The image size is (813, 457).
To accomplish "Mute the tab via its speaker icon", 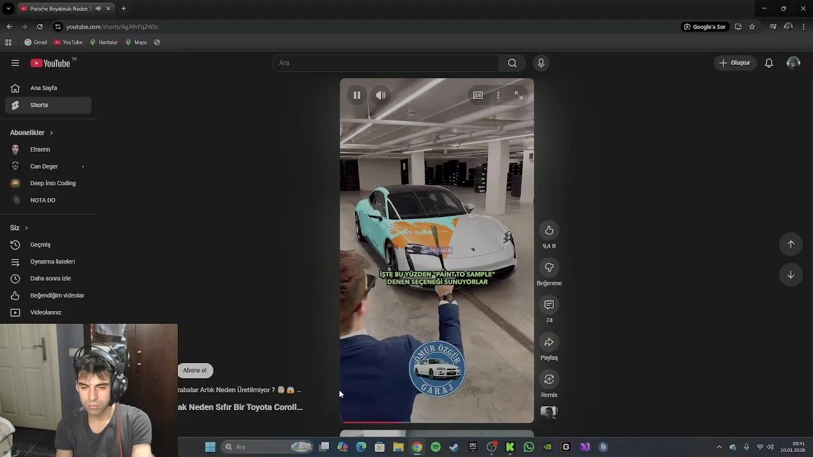I will point(98,8).
